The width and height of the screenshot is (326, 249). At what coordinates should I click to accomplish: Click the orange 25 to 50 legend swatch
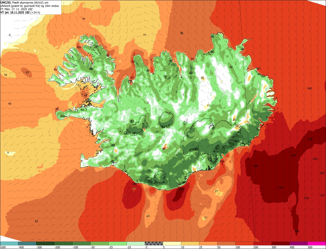208,243
